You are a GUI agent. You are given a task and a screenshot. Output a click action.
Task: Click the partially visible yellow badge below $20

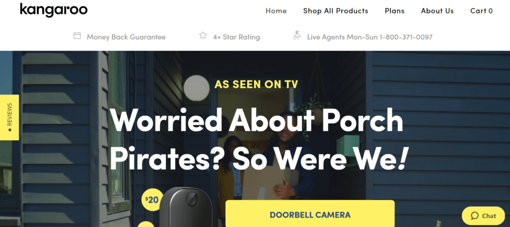tap(146, 224)
